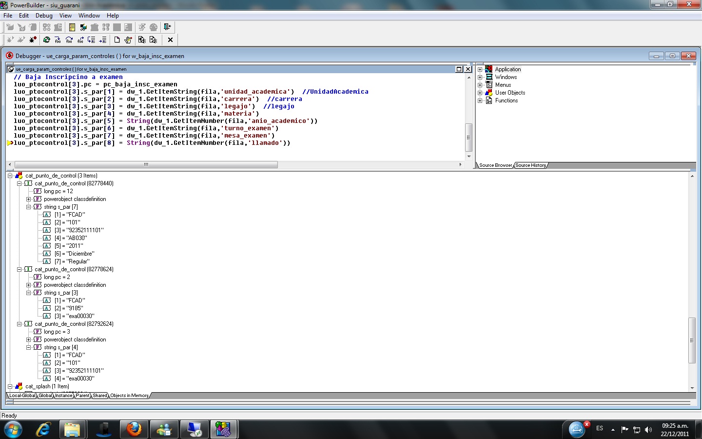Image resolution: width=702 pixels, height=439 pixels.
Task: Expand the Application node in the Source Browser
Action: (480, 69)
